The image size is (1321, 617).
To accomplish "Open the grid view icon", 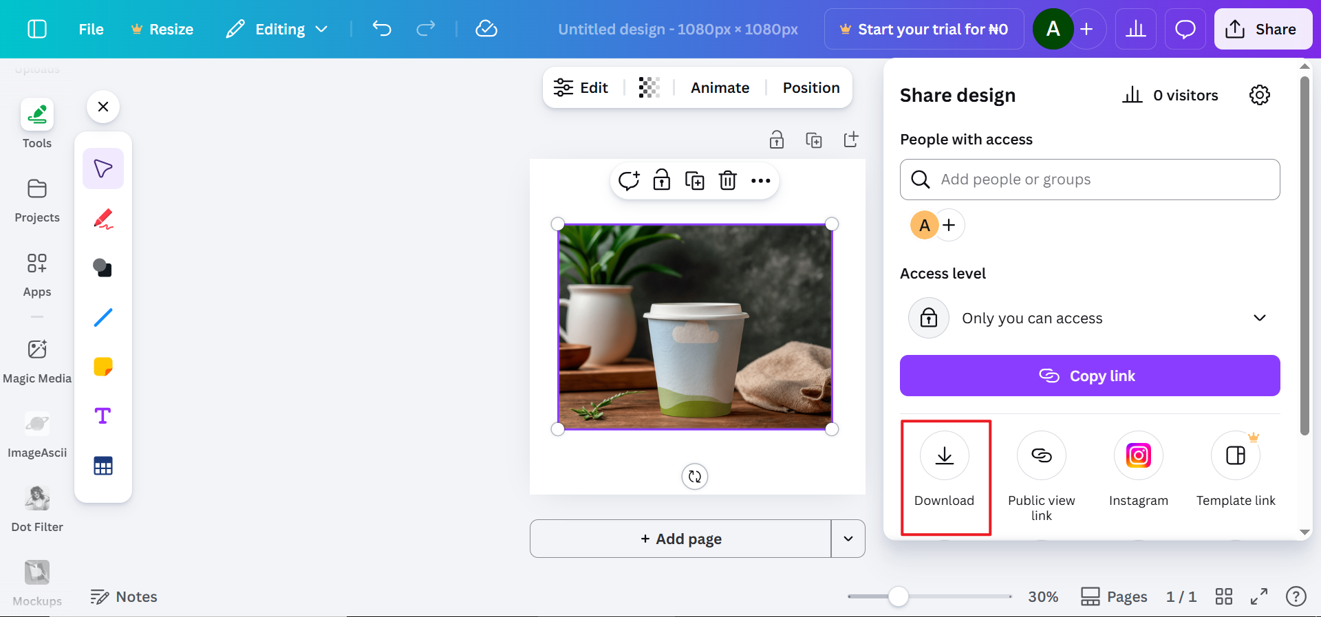I will pyautogui.click(x=1224, y=596).
